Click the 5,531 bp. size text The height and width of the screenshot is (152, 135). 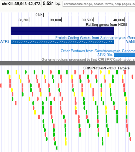(52, 4)
